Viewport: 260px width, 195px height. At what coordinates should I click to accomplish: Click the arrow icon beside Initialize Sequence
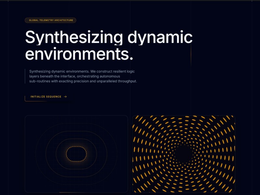click(x=65, y=97)
